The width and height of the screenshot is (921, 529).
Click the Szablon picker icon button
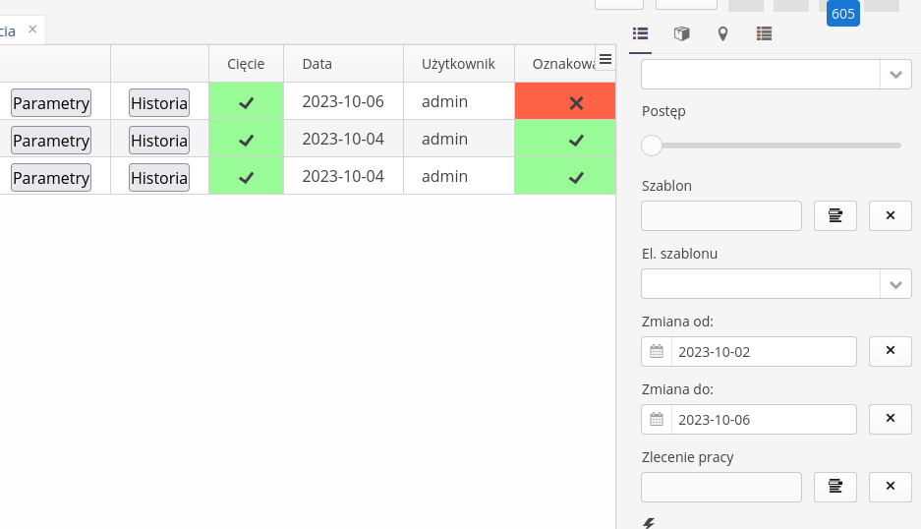(x=835, y=215)
